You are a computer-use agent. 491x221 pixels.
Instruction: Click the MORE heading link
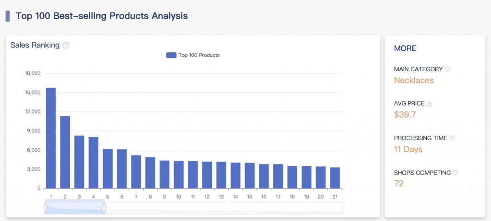405,48
